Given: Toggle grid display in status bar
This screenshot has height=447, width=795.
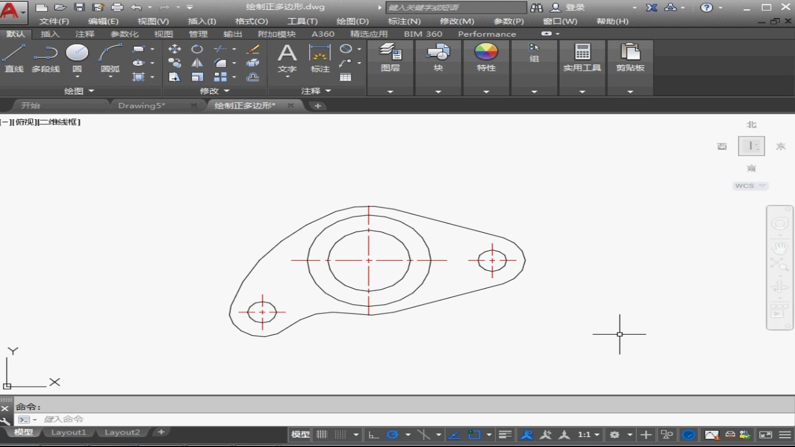Looking at the screenshot, I should (322, 435).
